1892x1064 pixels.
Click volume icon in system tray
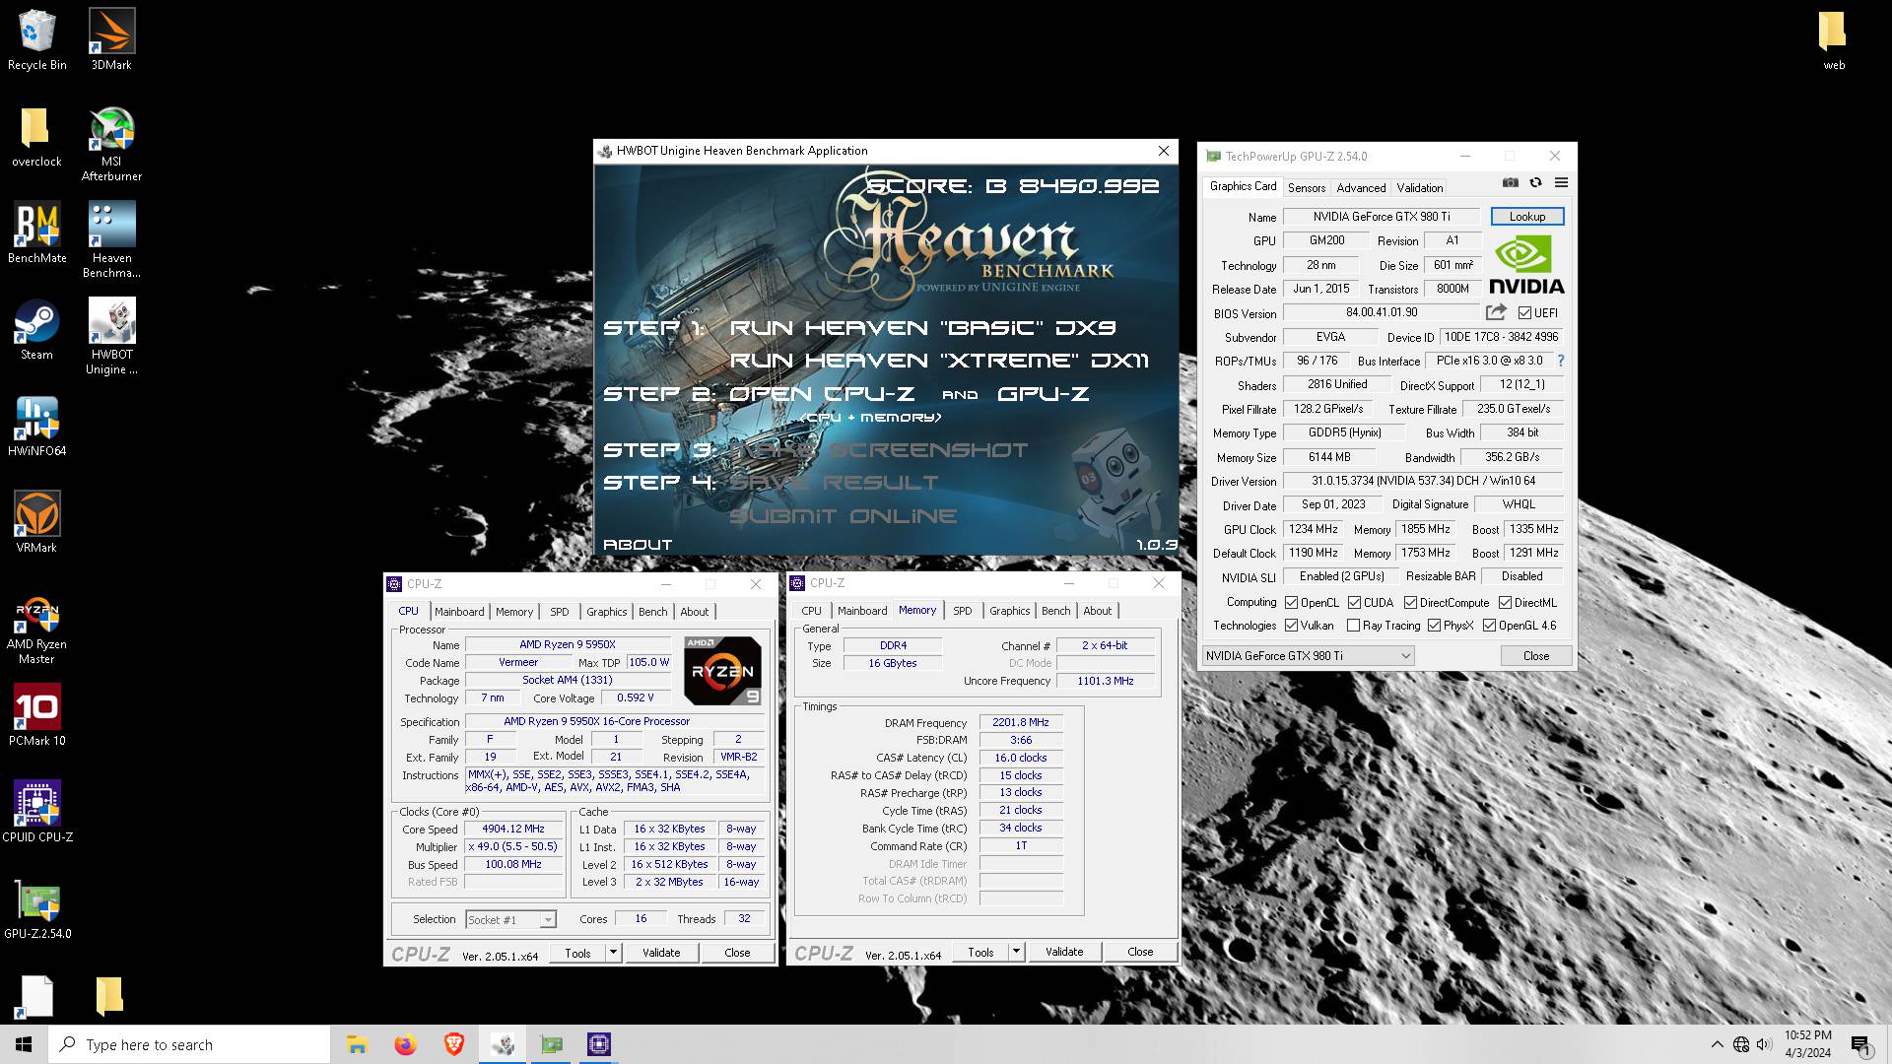point(1764,1044)
